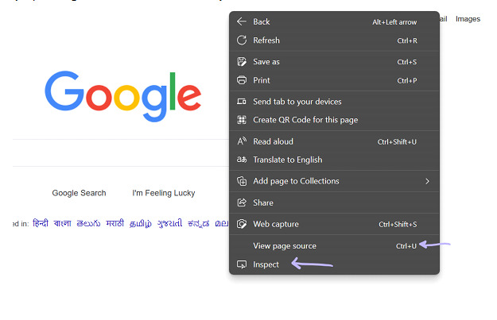Expand Add page to Collections submenu arrow
This screenshot has width=497, height=320.
pos(427,181)
